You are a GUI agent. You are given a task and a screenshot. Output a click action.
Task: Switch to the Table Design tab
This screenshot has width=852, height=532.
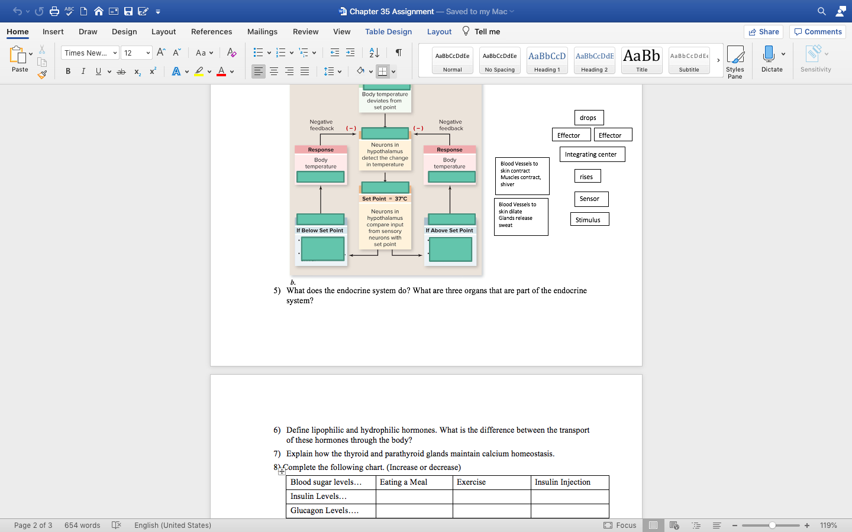[388, 32]
